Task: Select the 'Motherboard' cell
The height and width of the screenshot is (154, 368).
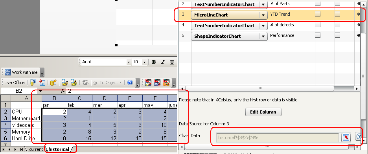Action: 26,118
